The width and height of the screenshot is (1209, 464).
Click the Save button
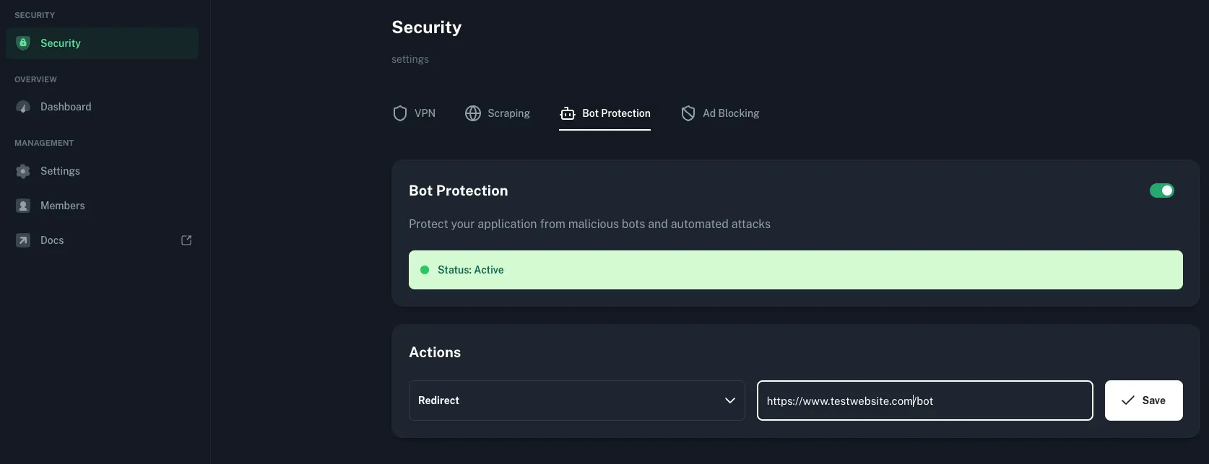(1143, 400)
